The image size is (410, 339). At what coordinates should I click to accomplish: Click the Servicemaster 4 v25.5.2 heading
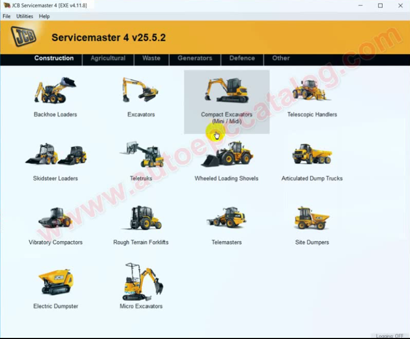coord(109,37)
